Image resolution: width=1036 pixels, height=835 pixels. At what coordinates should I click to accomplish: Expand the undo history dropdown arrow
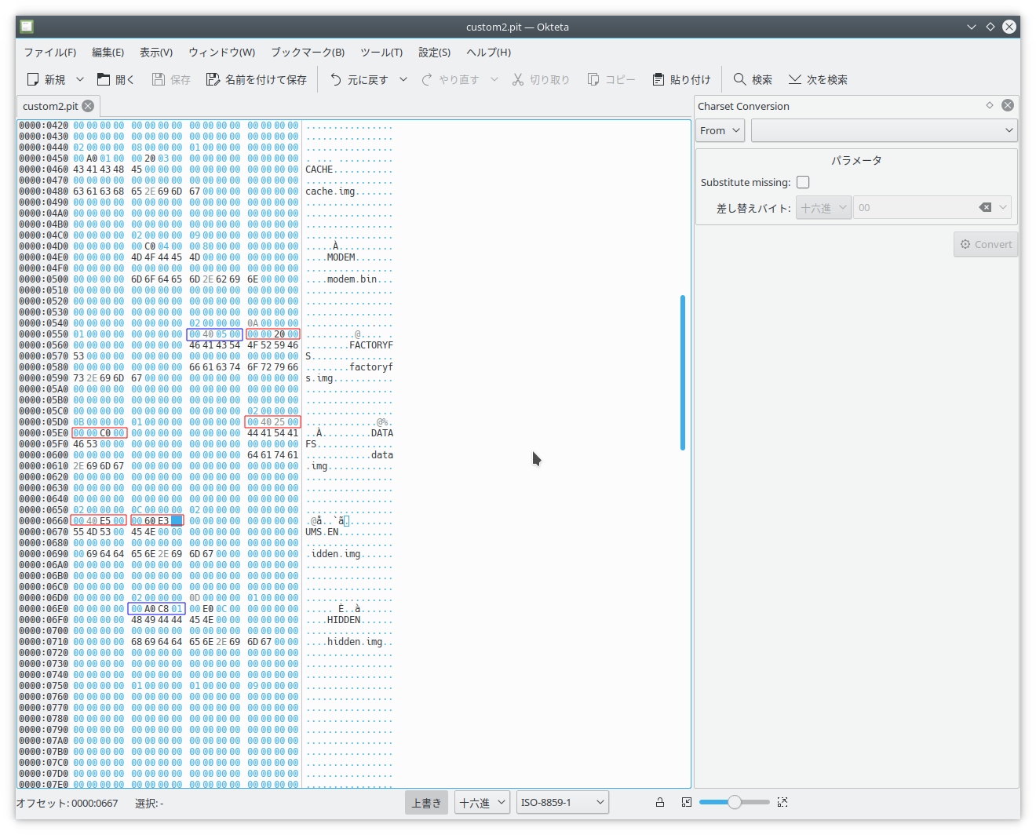[403, 79]
